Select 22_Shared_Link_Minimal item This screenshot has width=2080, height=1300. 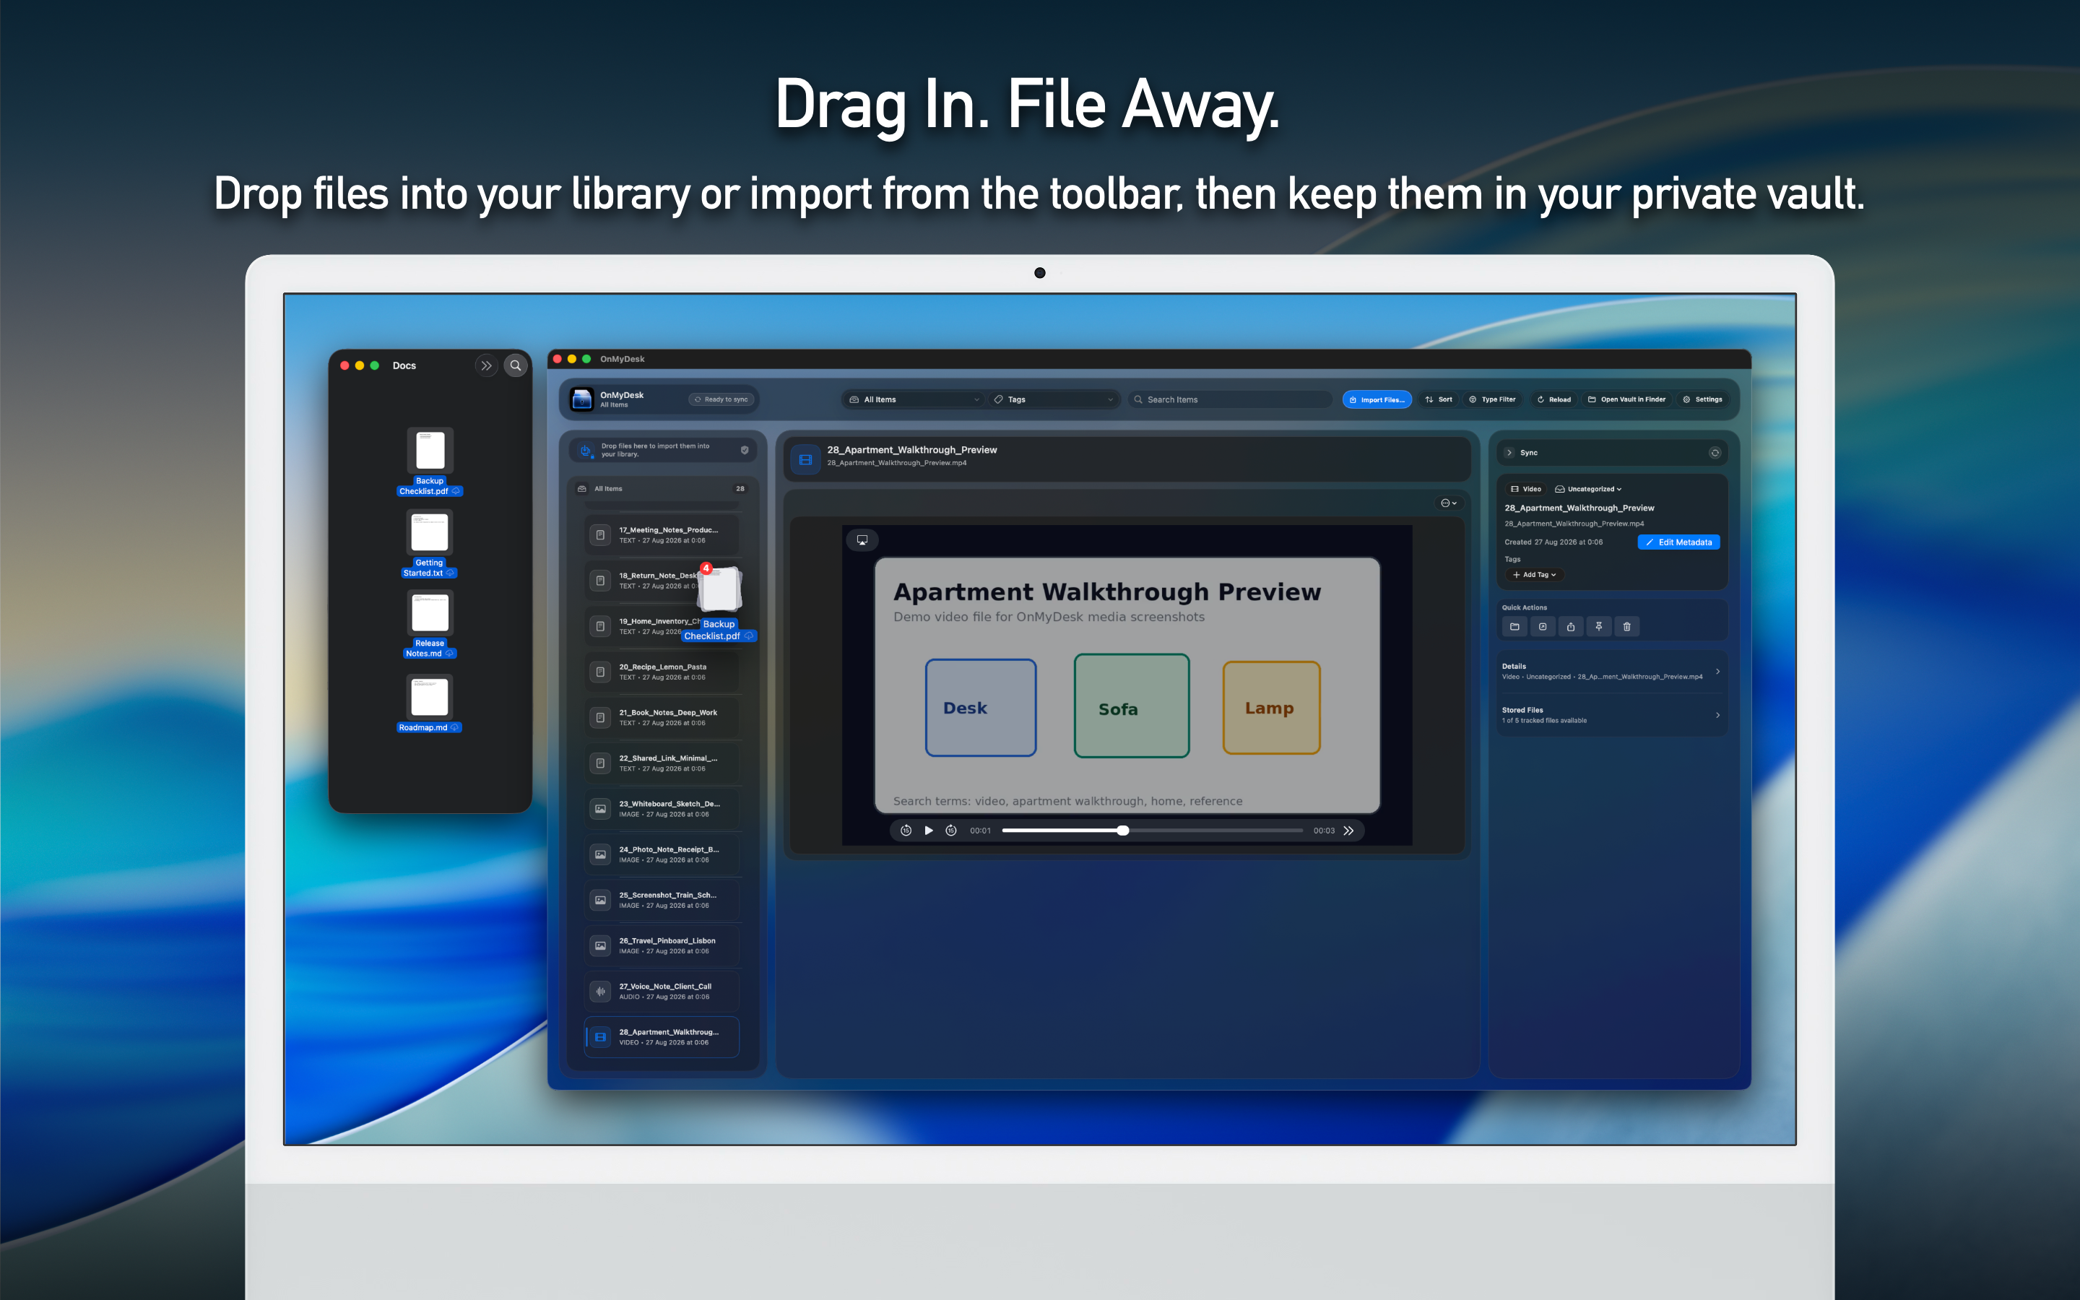662,763
